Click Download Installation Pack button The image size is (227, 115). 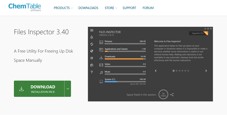pyautogui.click(x=39, y=89)
